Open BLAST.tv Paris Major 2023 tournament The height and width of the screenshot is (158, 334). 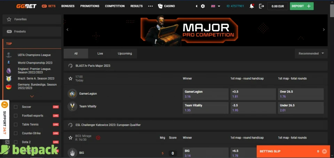(x=196, y=66)
